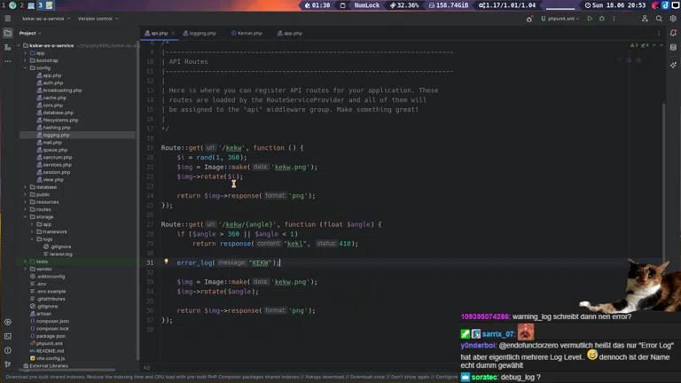Open the main hamburger menu
This screenshot has height=383, width=681.
tap(8, 19)
